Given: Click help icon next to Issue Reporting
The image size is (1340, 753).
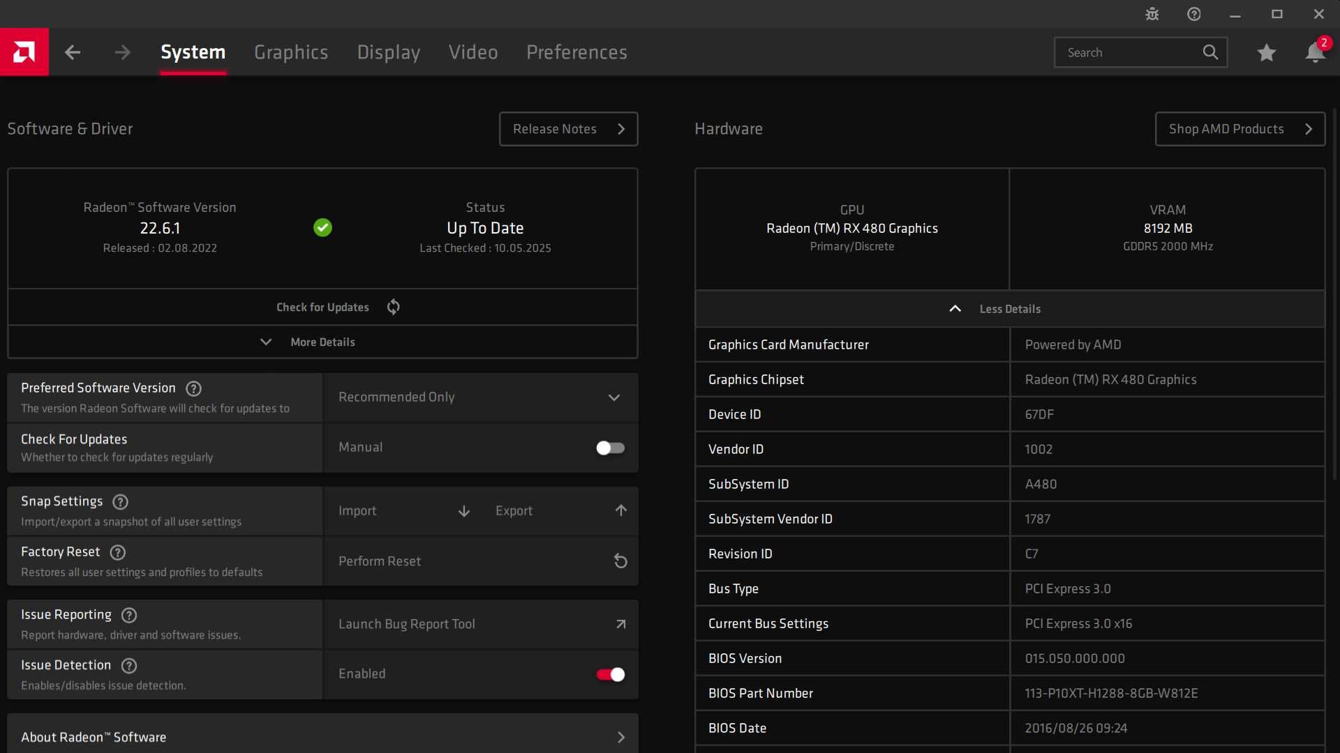Looking at the screenshot, I should [x=129, y=615].
